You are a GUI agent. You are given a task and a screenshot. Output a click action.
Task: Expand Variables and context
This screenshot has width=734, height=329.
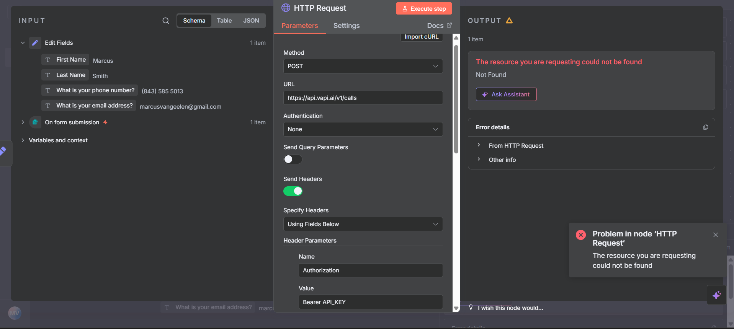click(x=23, y=140)
